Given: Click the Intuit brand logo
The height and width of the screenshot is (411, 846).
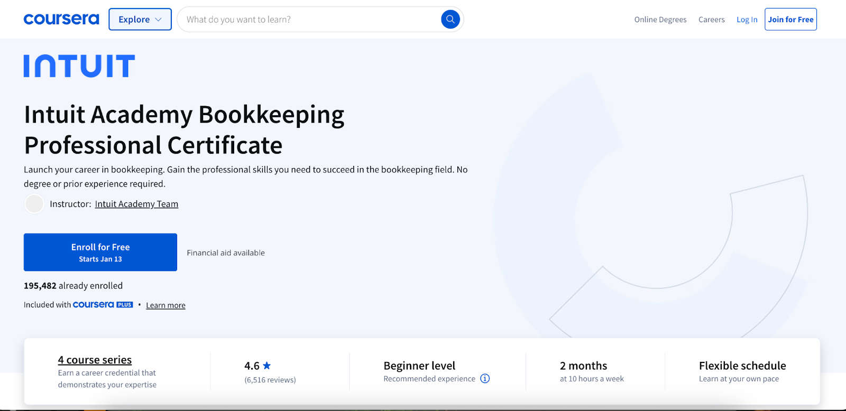Looking at the screenshot, I should [x=79, y=66].
